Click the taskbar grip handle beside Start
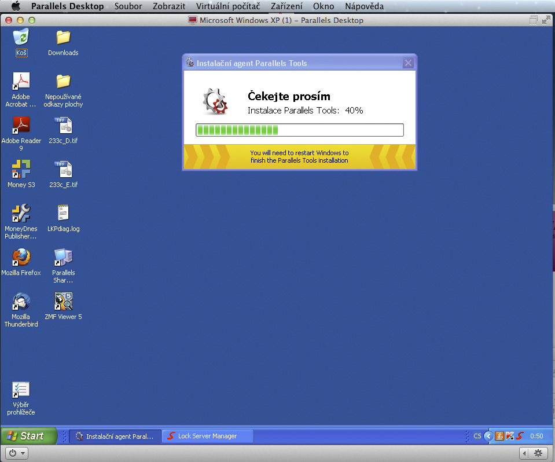Screen dimensions: 555x462 pyautogui.click(x=64, y=436)
